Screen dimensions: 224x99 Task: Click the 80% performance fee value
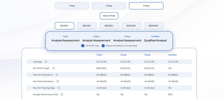(x=170, y=94)
